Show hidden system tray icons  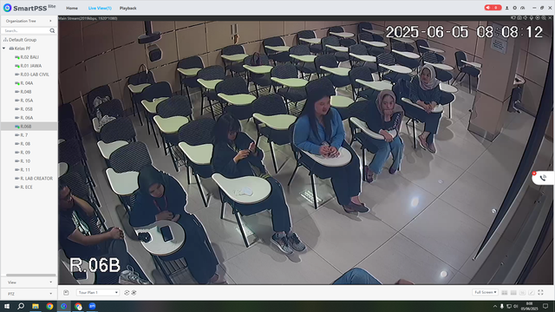[495, 306]
